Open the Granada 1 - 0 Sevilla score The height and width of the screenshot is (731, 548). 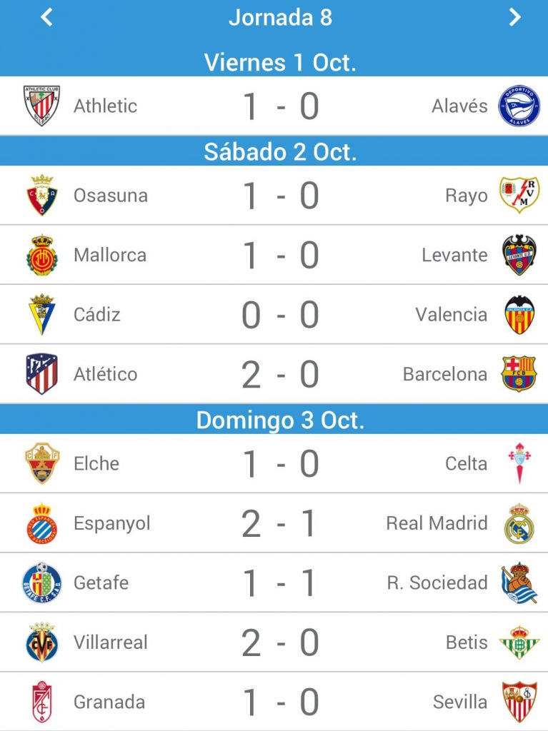280,702
